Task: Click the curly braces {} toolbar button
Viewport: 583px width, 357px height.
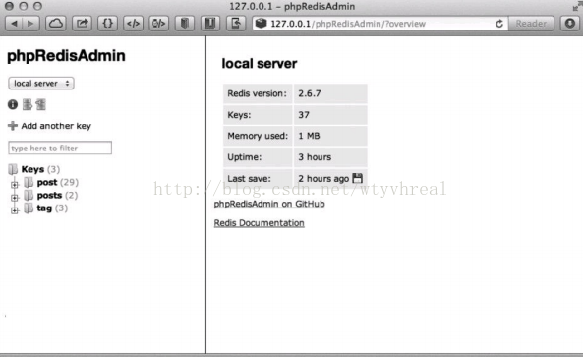Action: (107, 24)
